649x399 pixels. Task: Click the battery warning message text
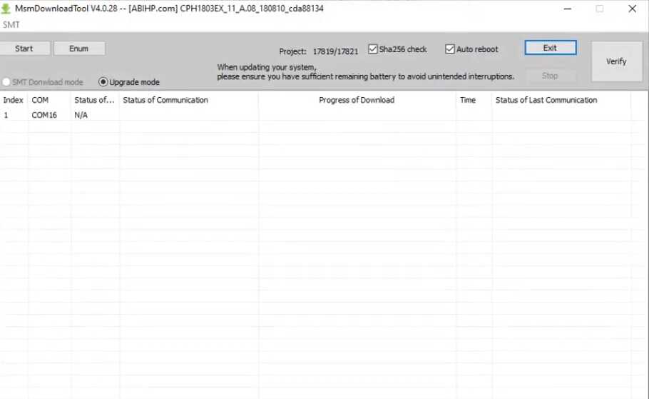pos(365,71)
